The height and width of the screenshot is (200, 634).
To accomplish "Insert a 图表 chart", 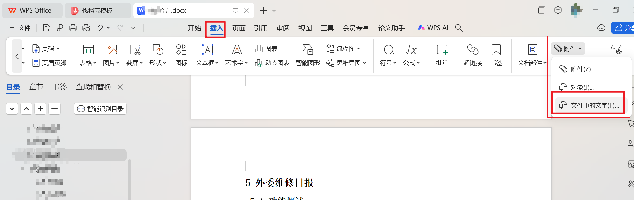I will 266,49.
